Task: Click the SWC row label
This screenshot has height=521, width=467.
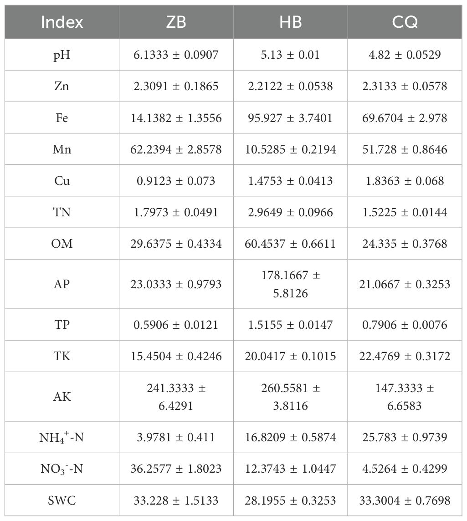Action: pyautogui.click(x=62, y=501)
